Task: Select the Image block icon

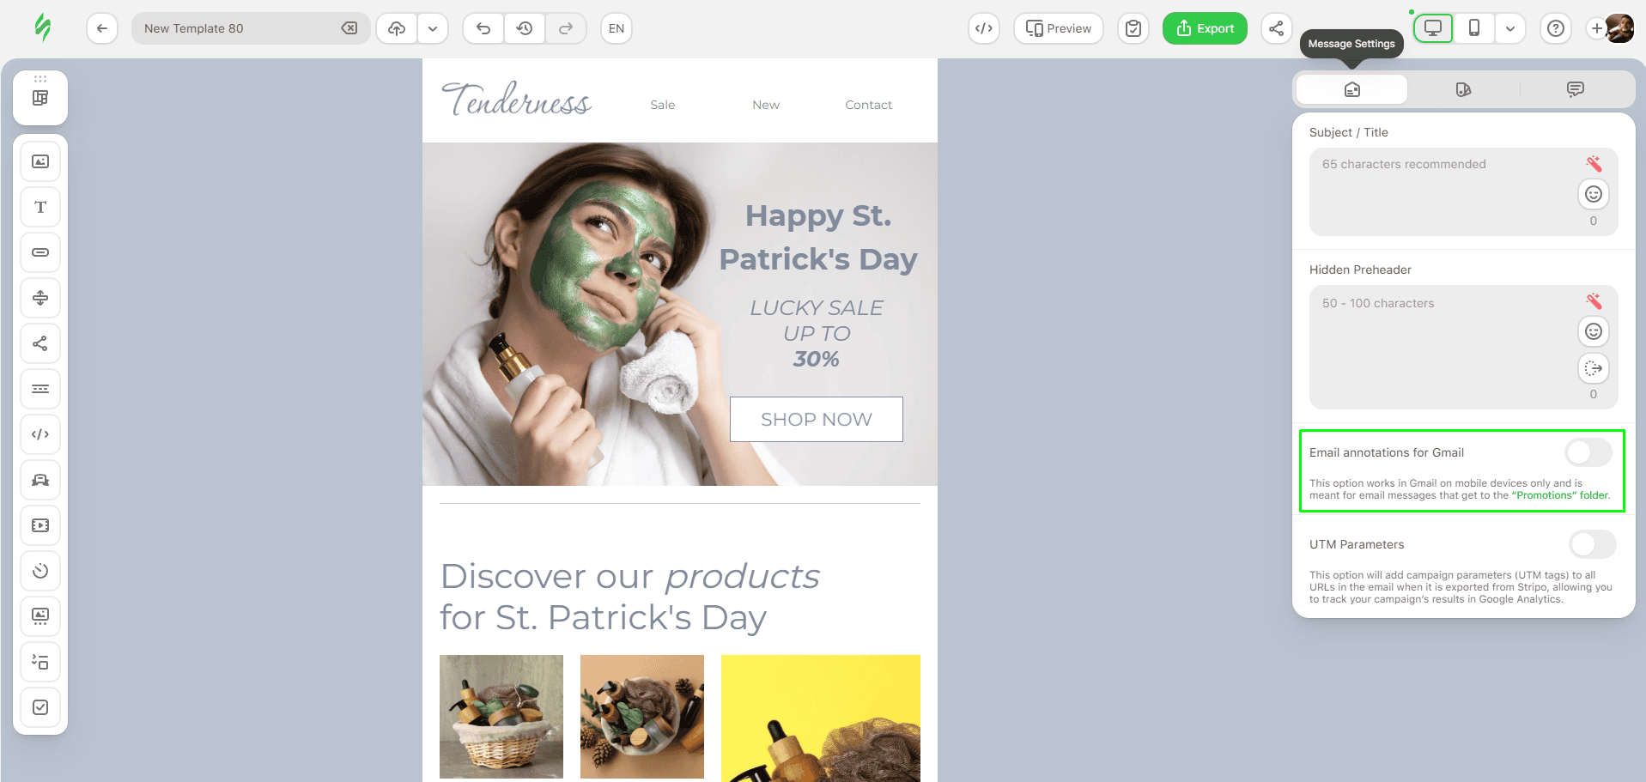Action: coord(39,161)
